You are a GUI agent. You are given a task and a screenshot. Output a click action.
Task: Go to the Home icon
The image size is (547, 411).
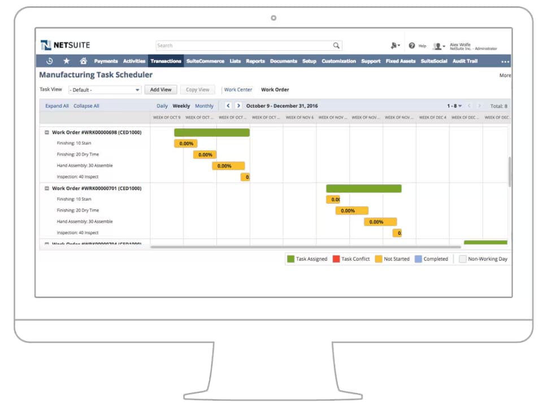click(x=83, y=61)
